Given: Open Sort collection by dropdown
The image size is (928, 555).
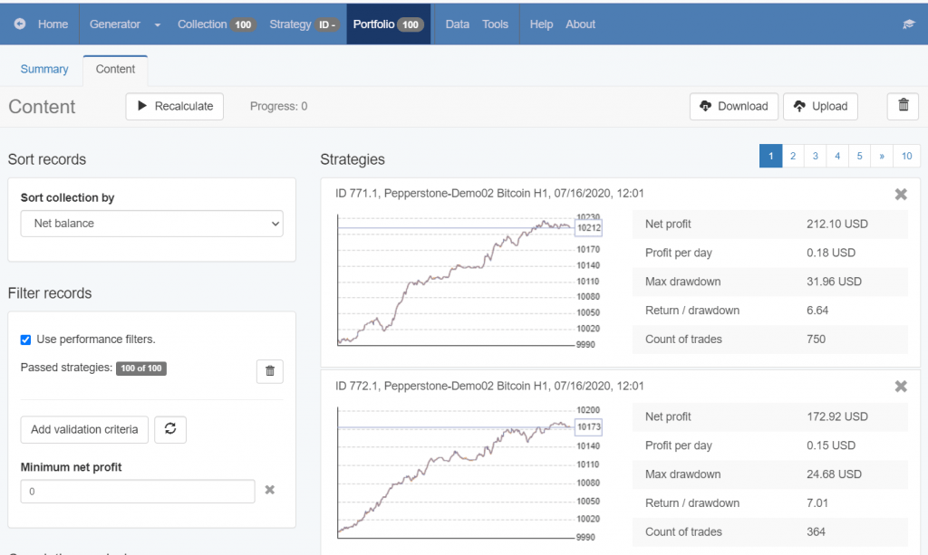Looking at the screenshot, I should click(151, 223).
